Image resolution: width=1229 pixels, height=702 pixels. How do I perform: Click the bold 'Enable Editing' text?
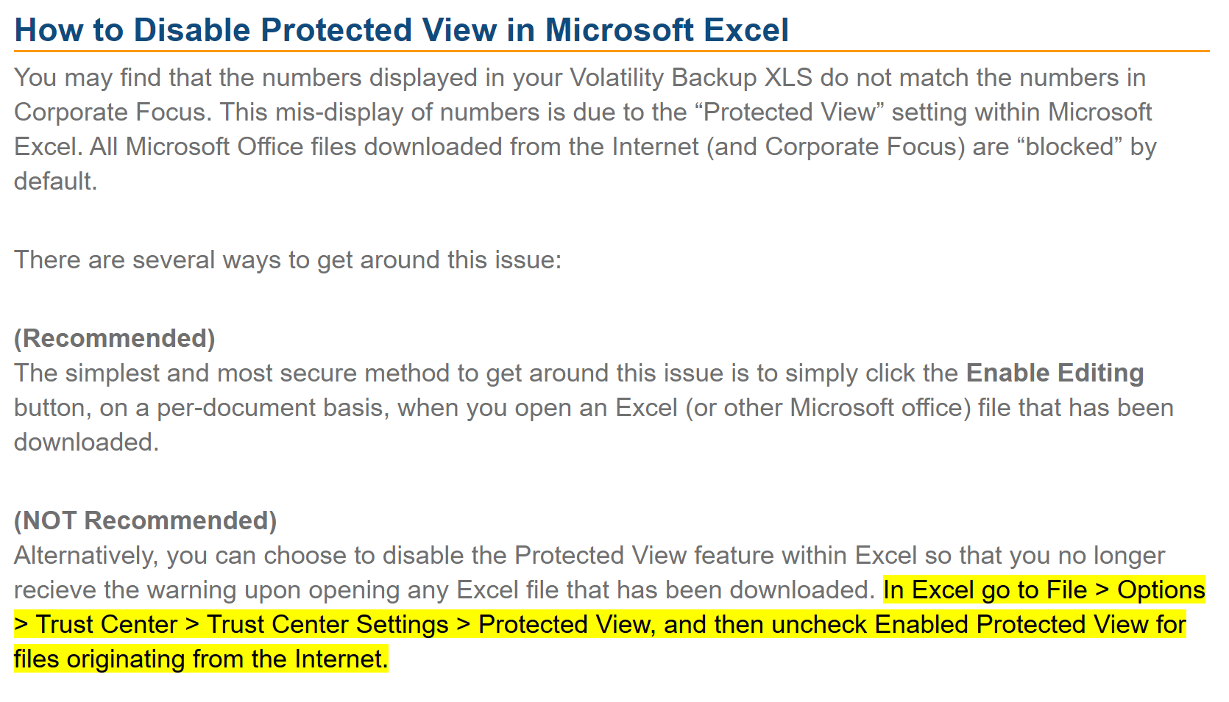point(1054,373)
